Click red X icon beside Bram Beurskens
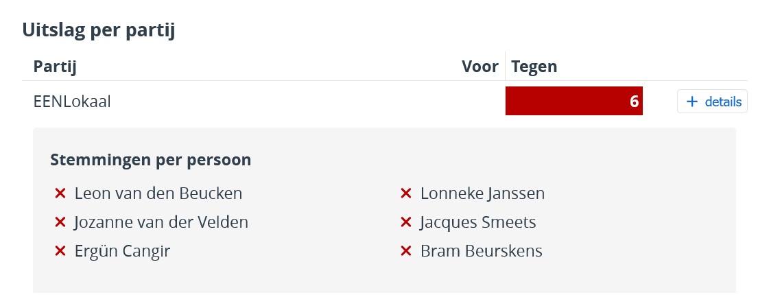 point(405,252)
